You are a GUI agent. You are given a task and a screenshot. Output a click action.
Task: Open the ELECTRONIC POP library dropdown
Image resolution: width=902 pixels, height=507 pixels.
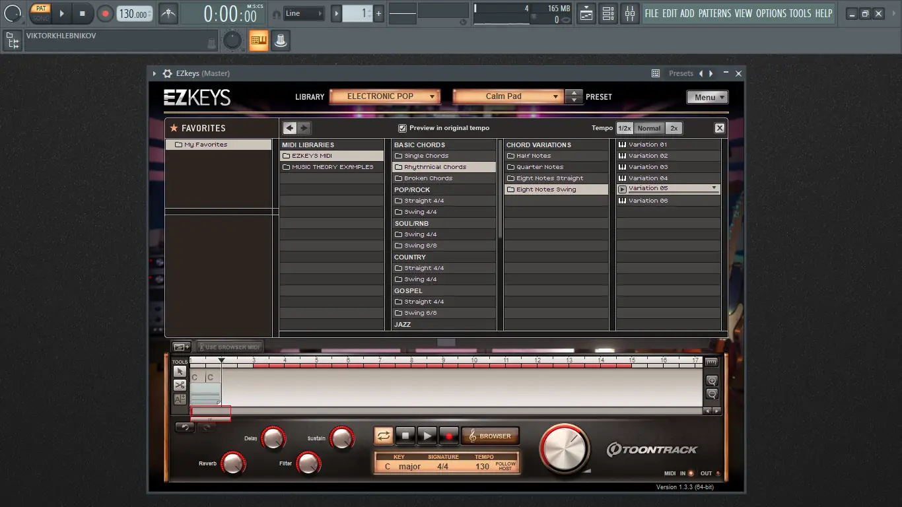pos(385,96)
